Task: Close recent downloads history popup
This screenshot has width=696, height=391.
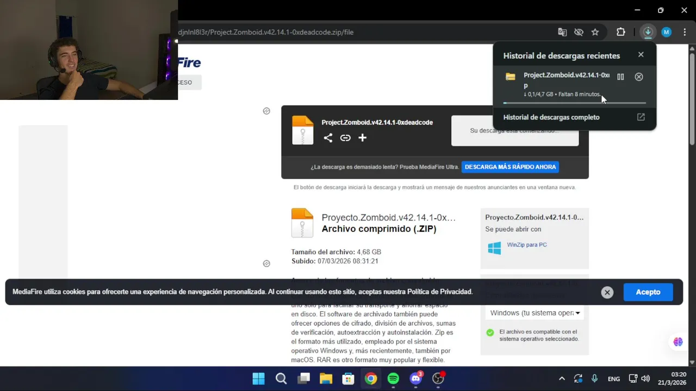Action: click(641, 55)
